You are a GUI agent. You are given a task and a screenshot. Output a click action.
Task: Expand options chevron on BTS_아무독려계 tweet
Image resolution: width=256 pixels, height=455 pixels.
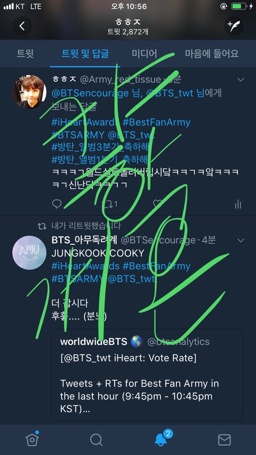click(x=241, y=240)
